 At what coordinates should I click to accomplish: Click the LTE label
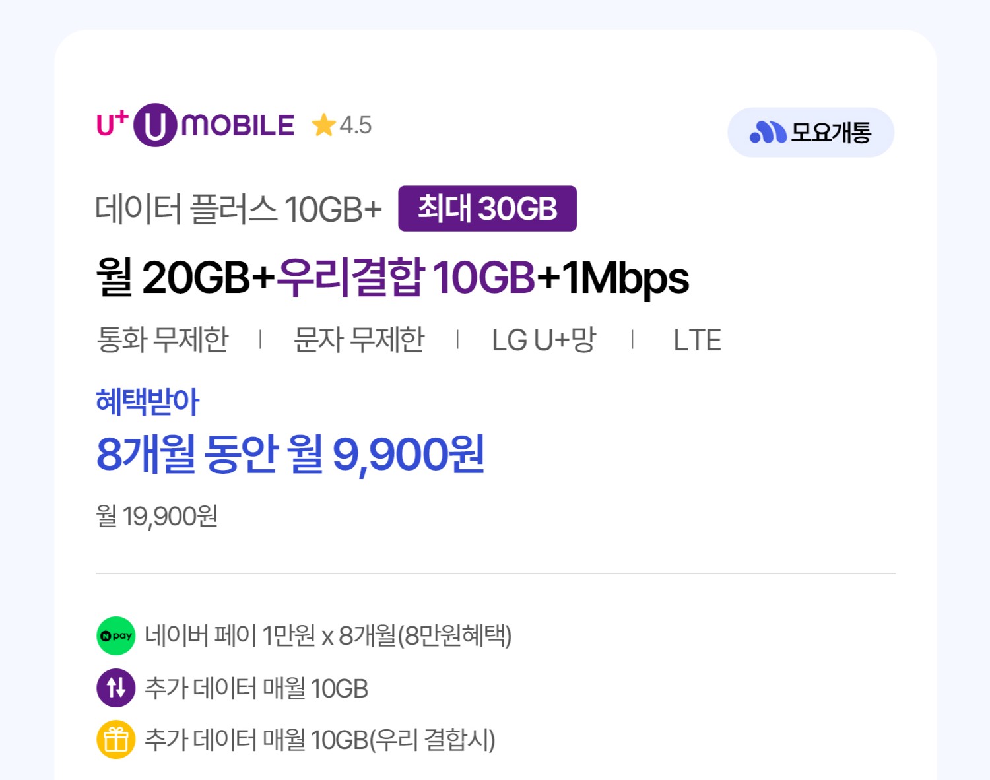(x=697, y=341)
